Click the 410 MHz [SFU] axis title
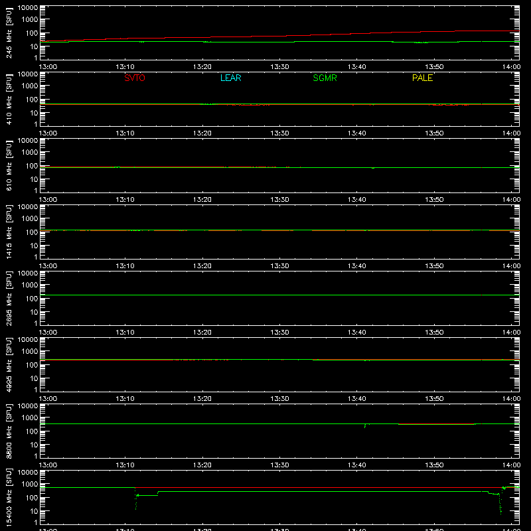Screen dimensions: 531x531 click(9, 99)
